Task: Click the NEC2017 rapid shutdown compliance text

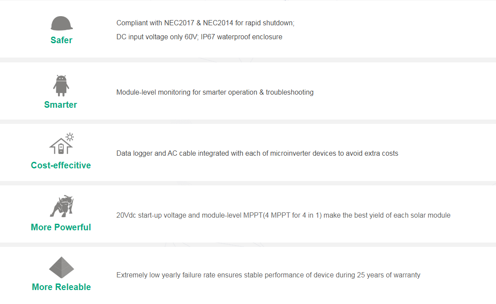Action: (x=205, y=23)
